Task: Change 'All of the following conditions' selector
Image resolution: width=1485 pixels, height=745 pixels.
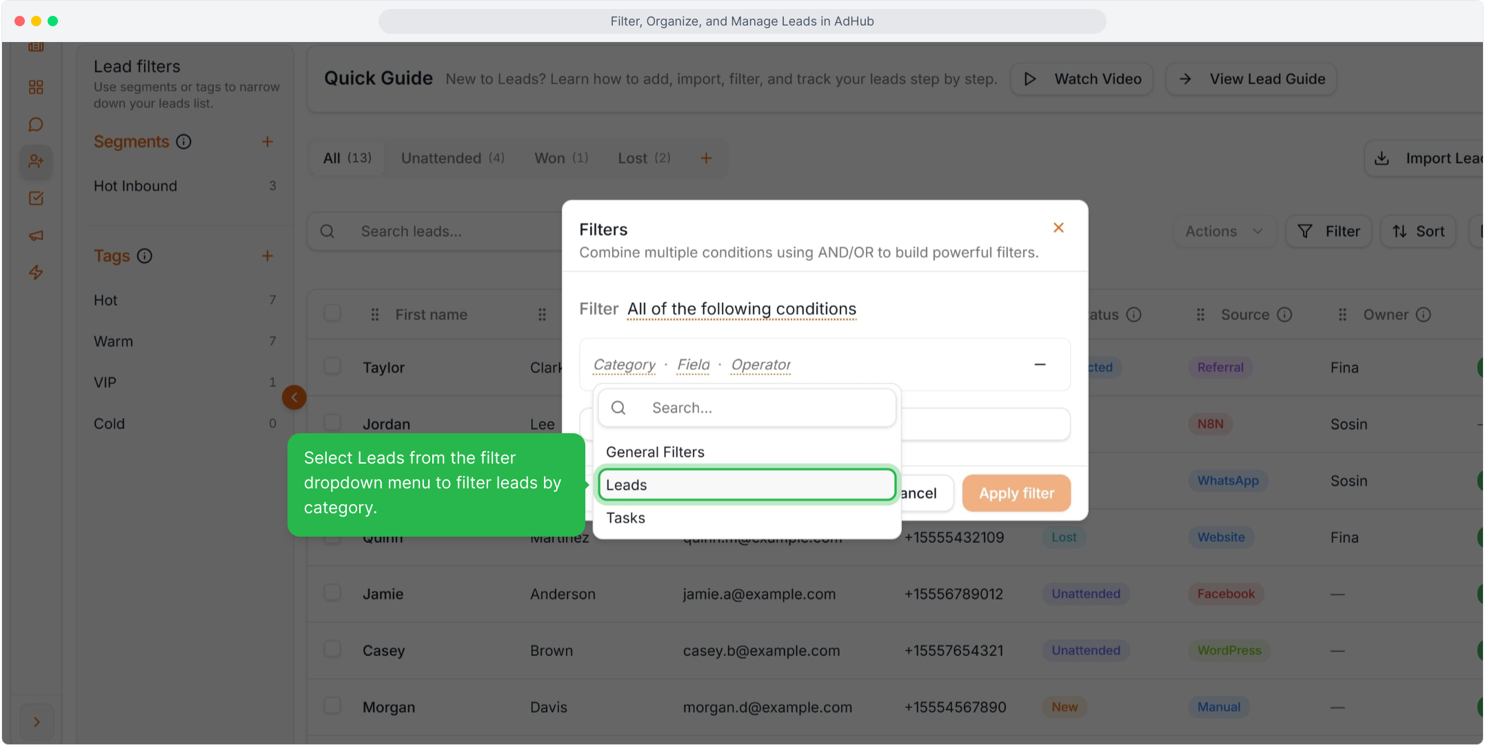Action: (742, 309)
